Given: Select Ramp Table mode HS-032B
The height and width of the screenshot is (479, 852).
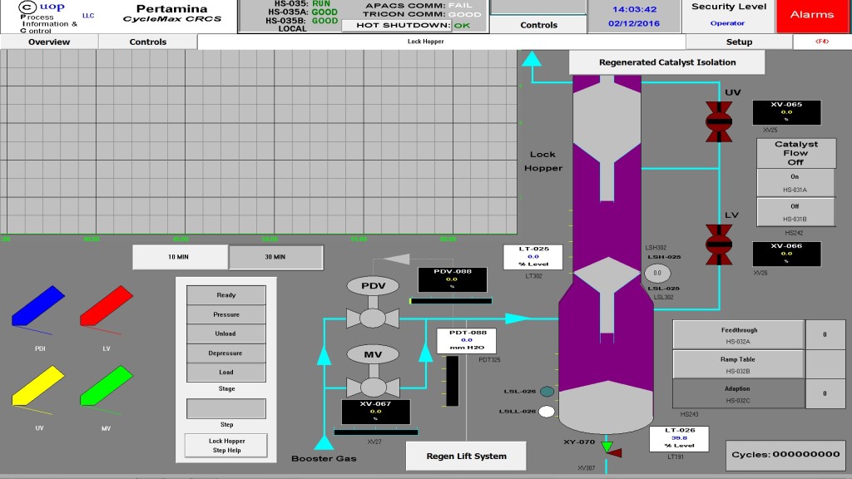Looking at the screenshot, I should 738,364.
